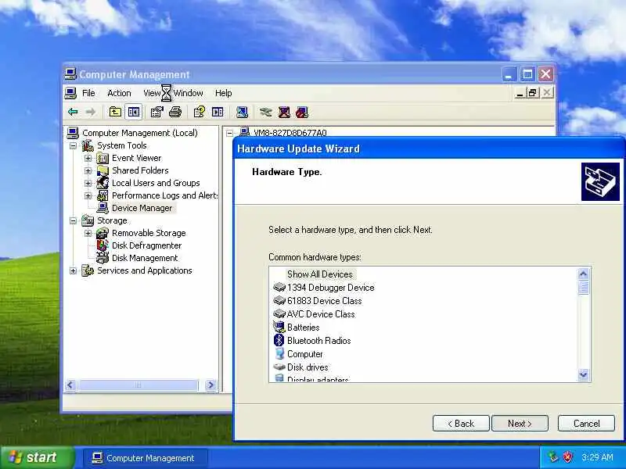Image resolution: width=626 pixels, height=469 pixels.
Task: Open Properties via the toolbar icon
Action: [x=157, y=112]
